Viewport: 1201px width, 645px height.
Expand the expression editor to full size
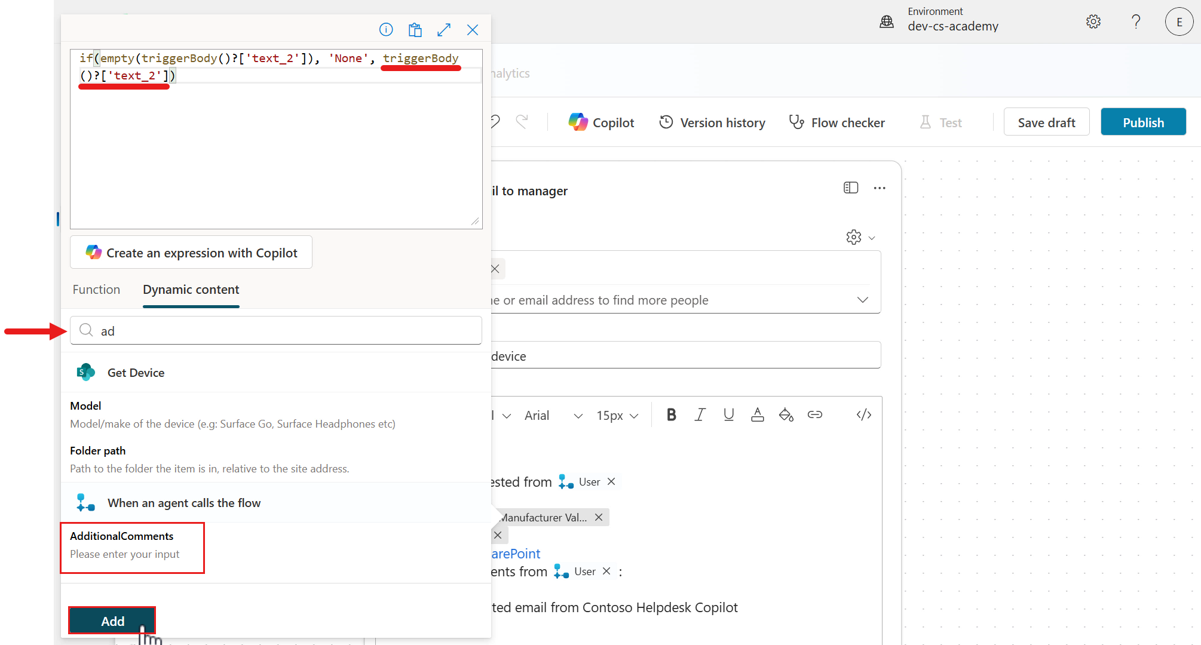(x=444, y=29)
